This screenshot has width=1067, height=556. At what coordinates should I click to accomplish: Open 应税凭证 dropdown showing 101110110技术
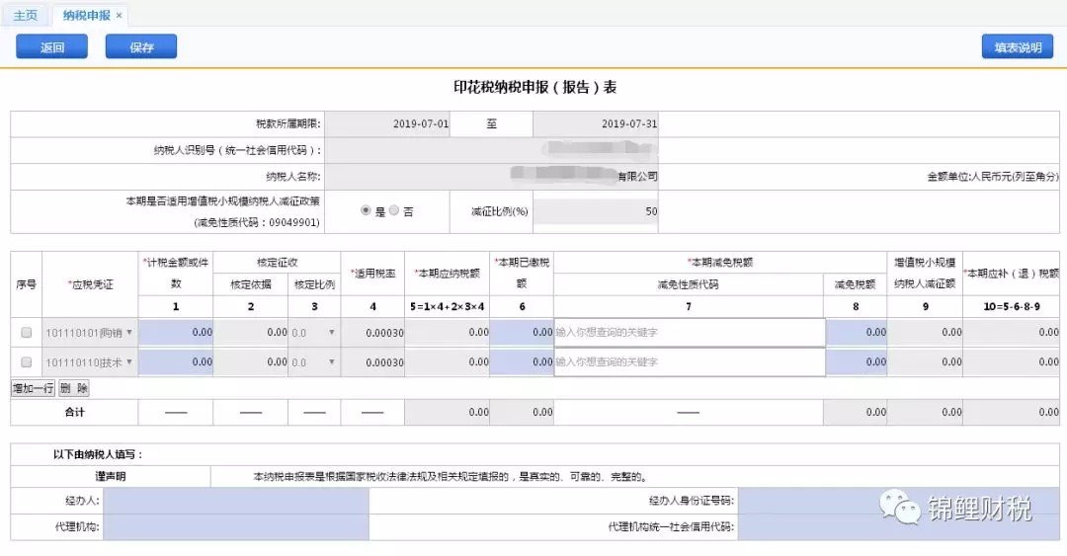pyautogui.click(x=90, y=362)
